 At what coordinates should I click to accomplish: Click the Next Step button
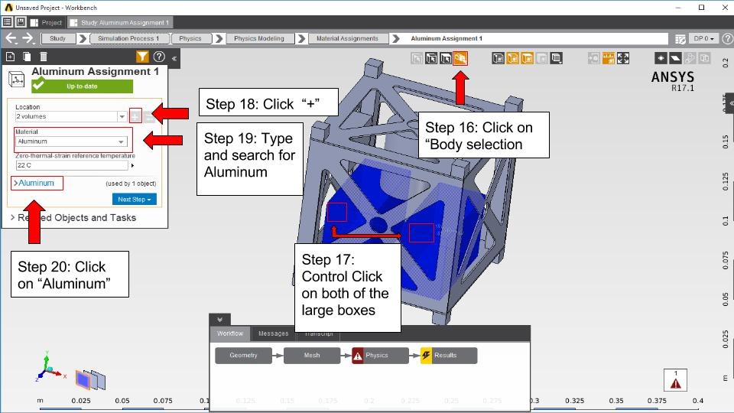click(x=135, y=200)
